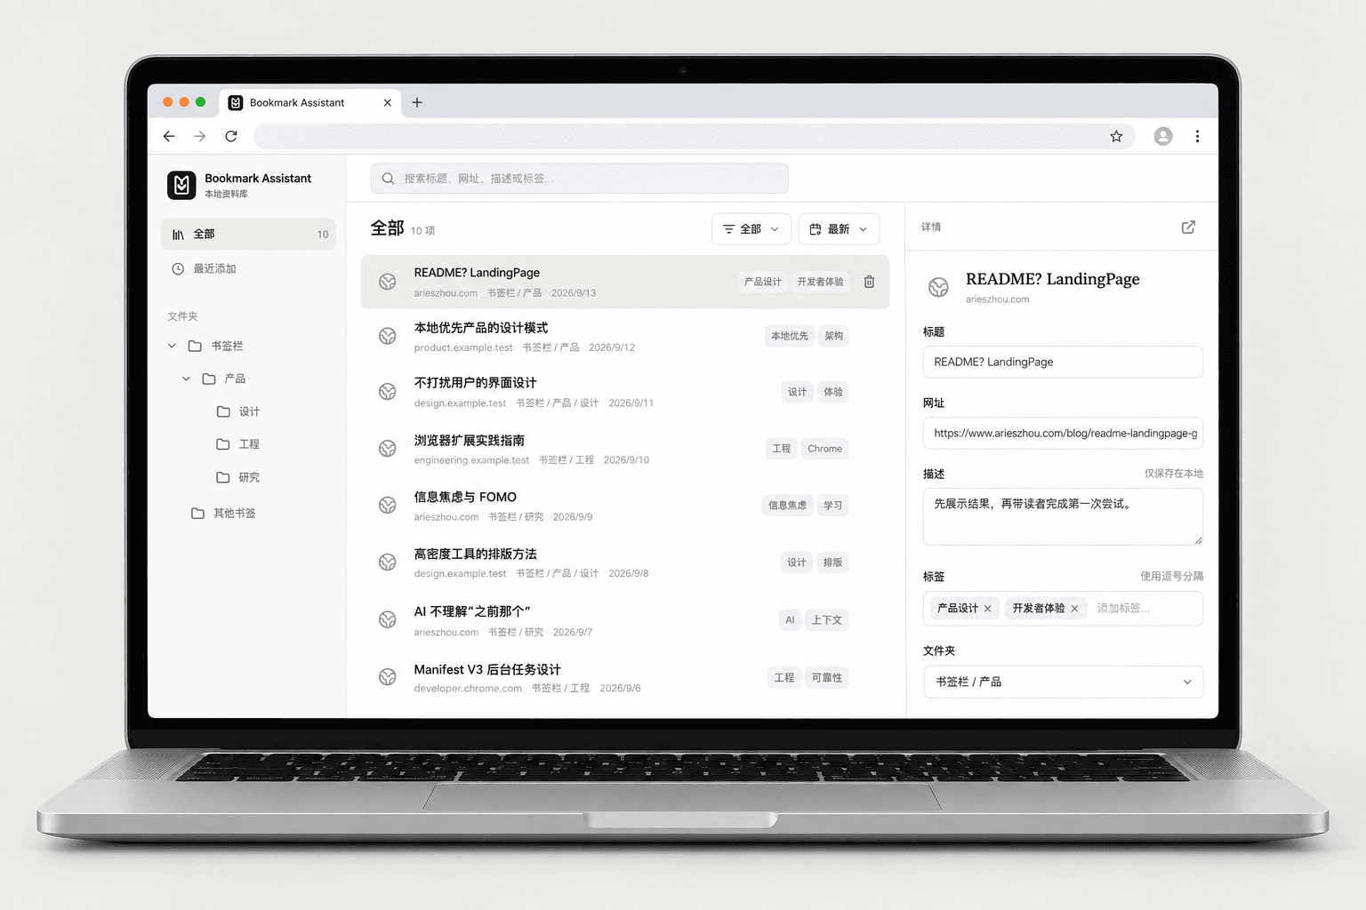
Task: Reload the page
Action: tap(231, 136)
